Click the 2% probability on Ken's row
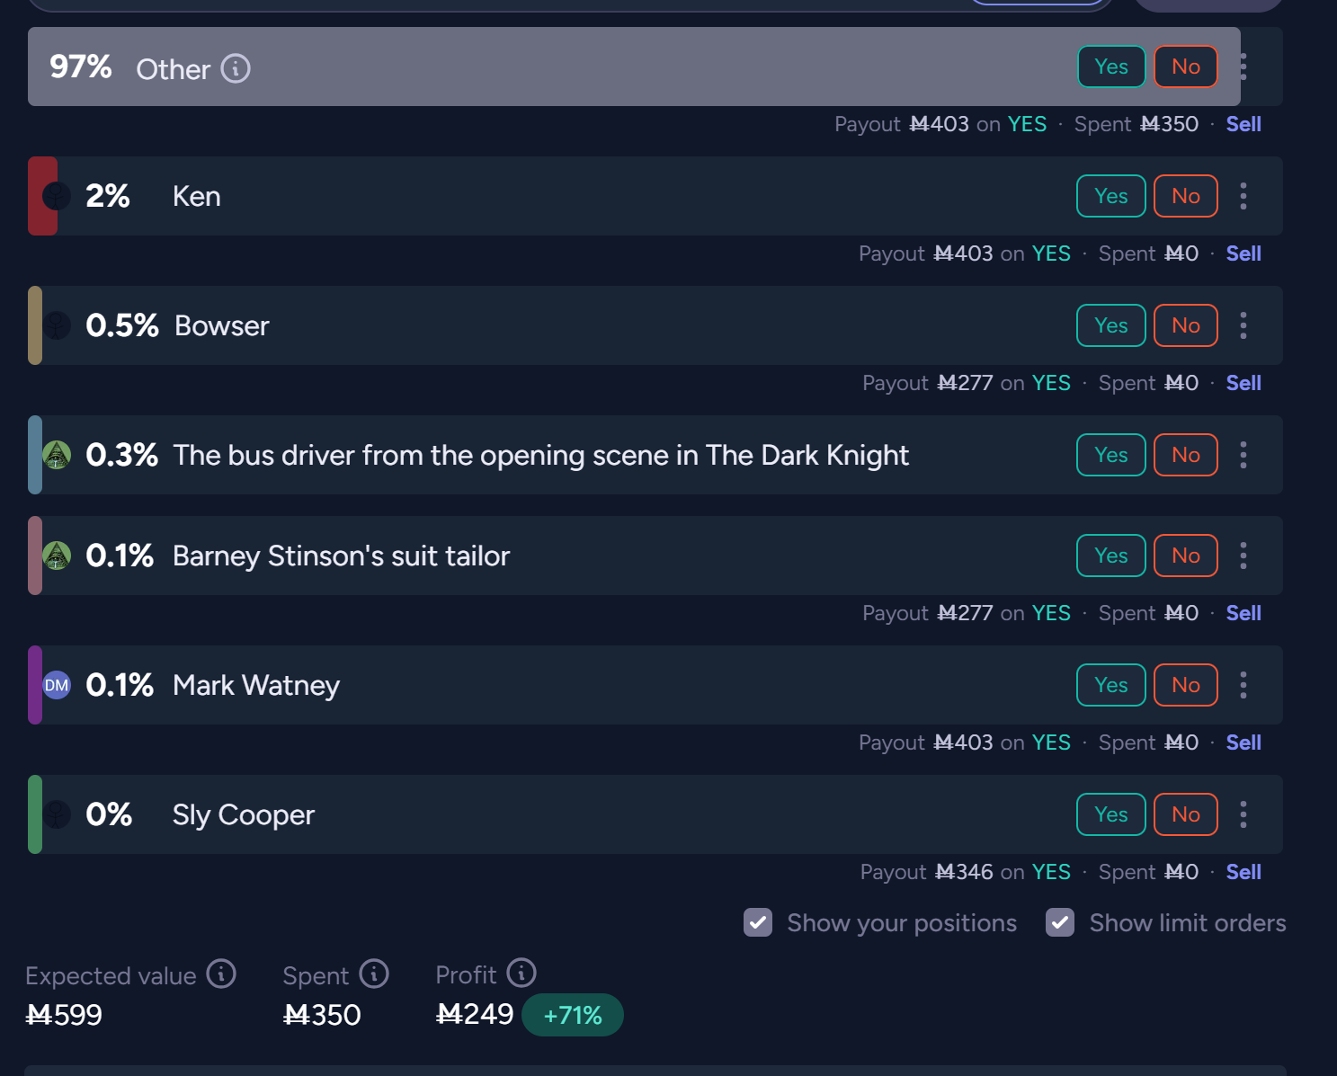The width and height of the screenshot is (1337, 1076). click(108, 196)
